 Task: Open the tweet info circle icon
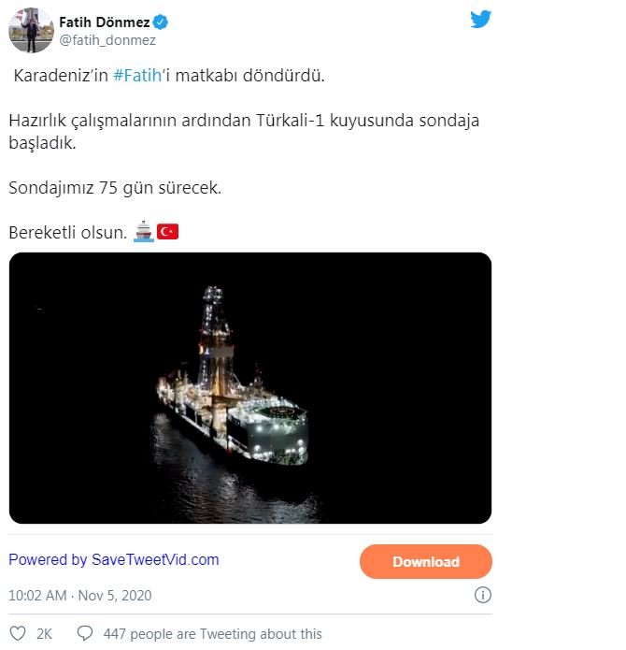pyautogui.click(x=482, y=595)
